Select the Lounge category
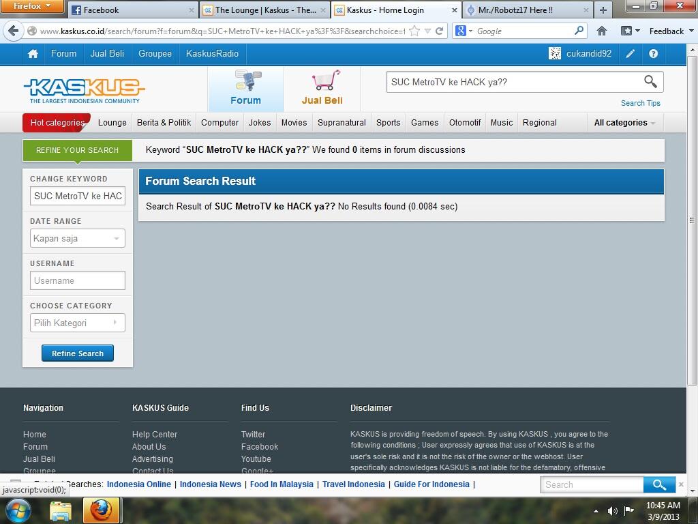 (112, 123)
